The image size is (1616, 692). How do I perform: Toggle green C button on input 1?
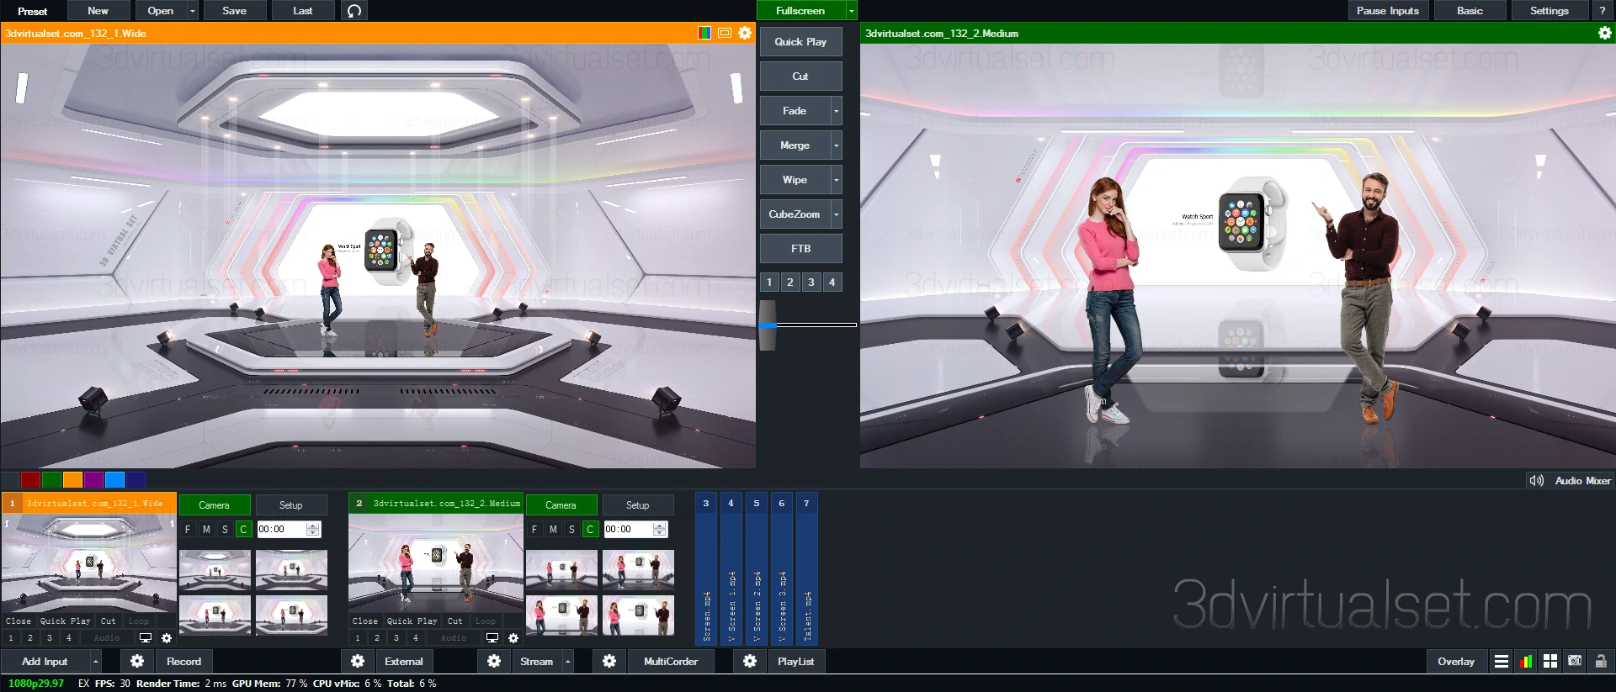coord(243,529)
